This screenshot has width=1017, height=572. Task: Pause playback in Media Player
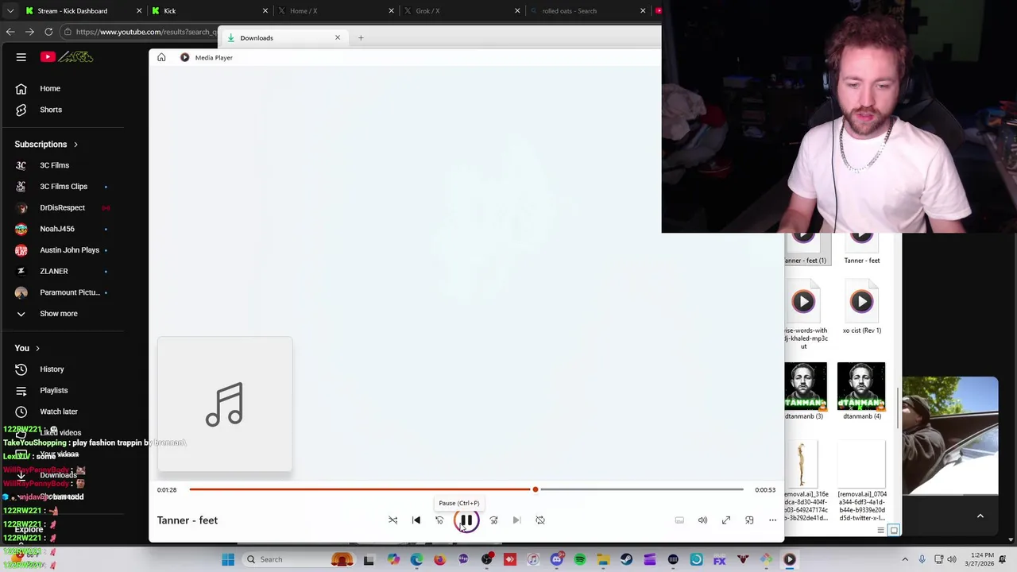coord(466,520)
